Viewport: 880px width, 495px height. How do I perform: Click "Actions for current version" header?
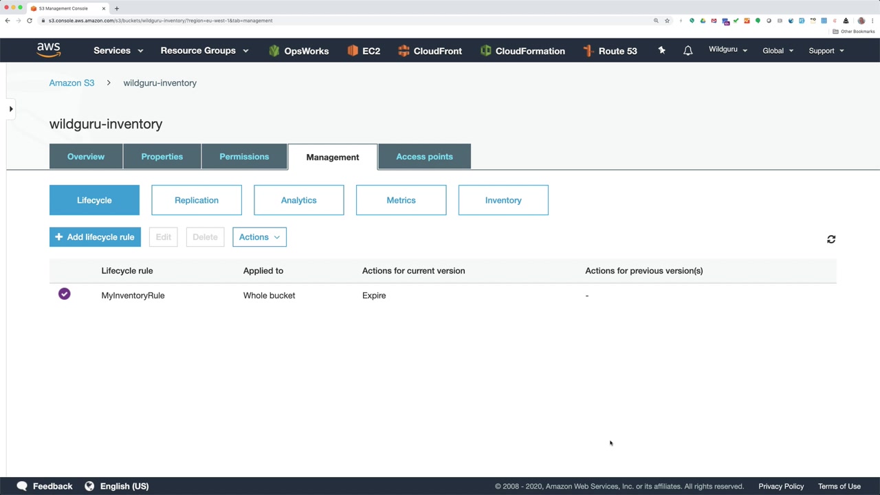414,271
